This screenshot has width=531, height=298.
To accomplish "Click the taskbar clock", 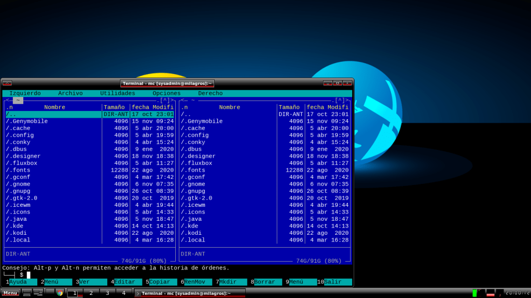I will pos(517,293).
